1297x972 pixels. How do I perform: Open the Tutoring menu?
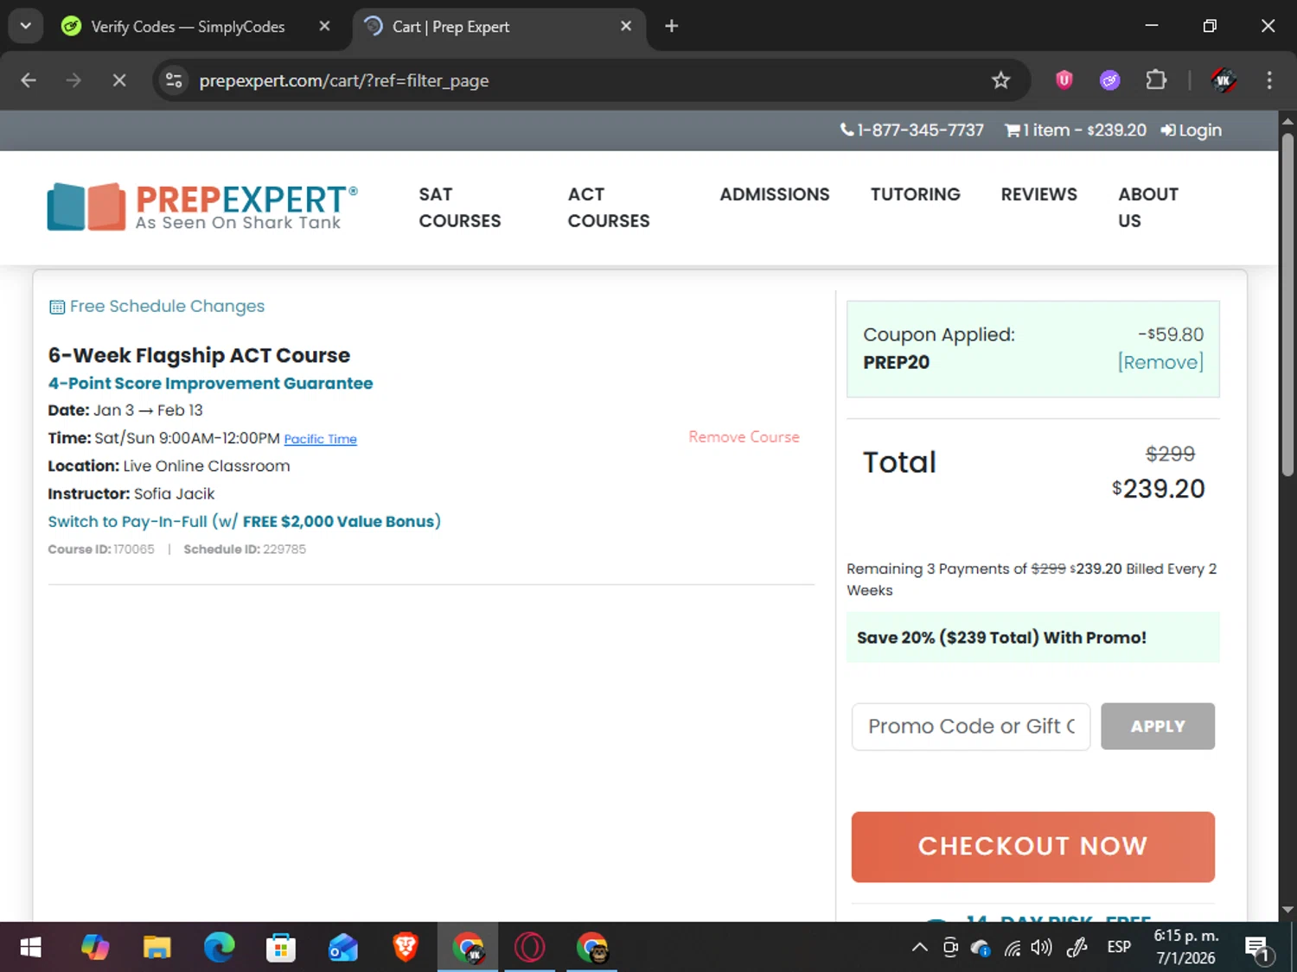915,194
